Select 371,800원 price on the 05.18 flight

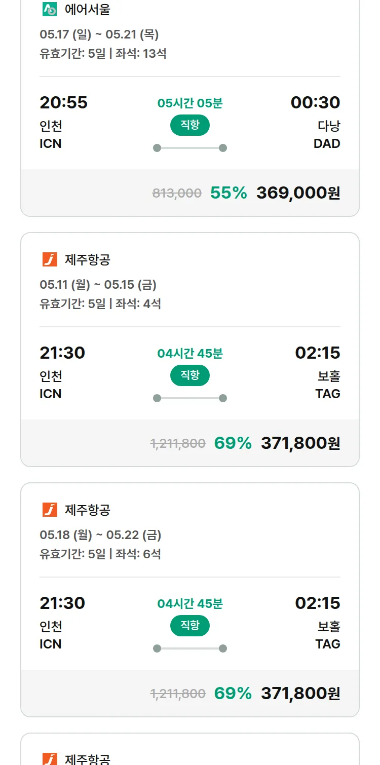300,694
